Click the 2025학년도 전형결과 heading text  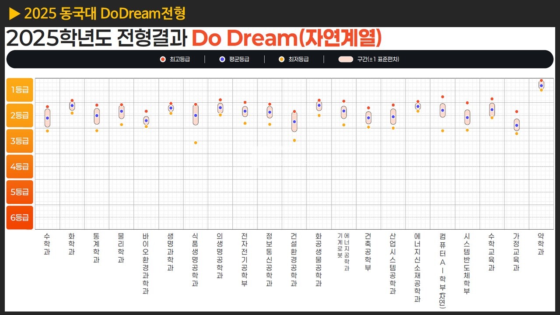(96, 38)
